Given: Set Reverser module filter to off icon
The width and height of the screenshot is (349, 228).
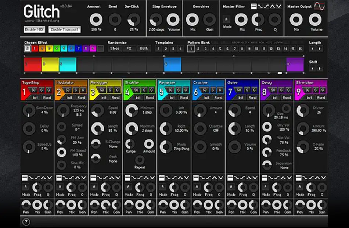Looking at the screenshot, I should pos(162,178).
